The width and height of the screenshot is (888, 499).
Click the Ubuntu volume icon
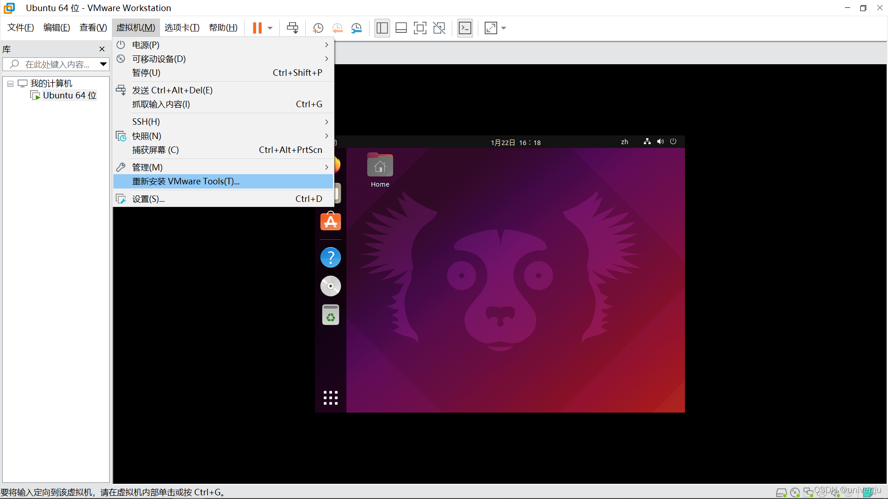pyautogui.click(x=660, y=141)
